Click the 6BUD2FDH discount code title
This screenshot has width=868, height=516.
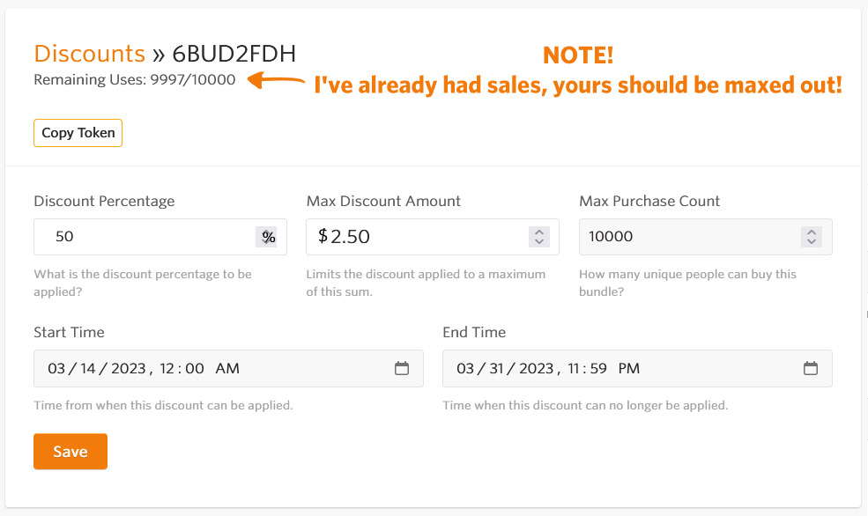point(234,54)
